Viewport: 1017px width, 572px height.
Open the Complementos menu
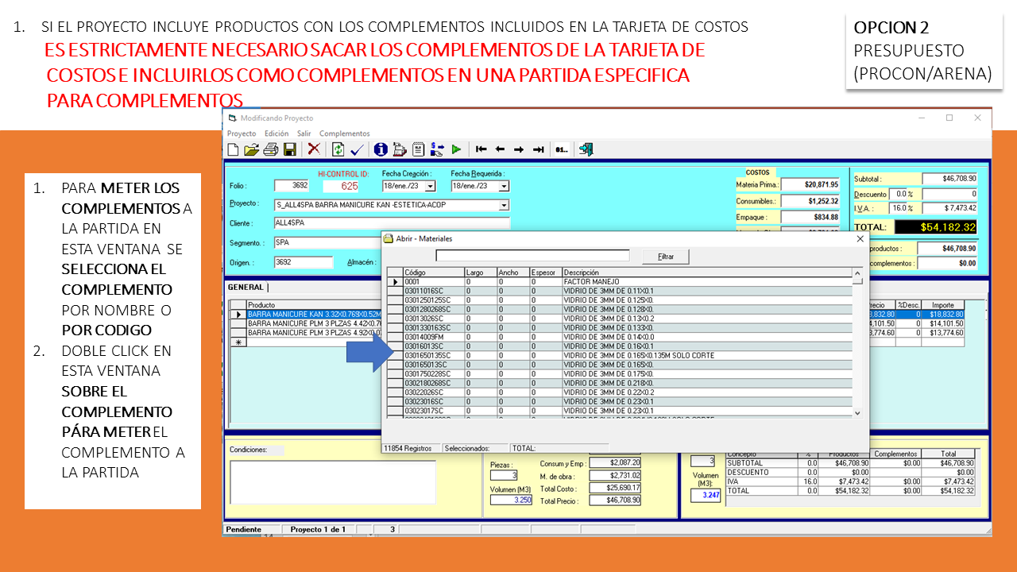pos(344,133)
